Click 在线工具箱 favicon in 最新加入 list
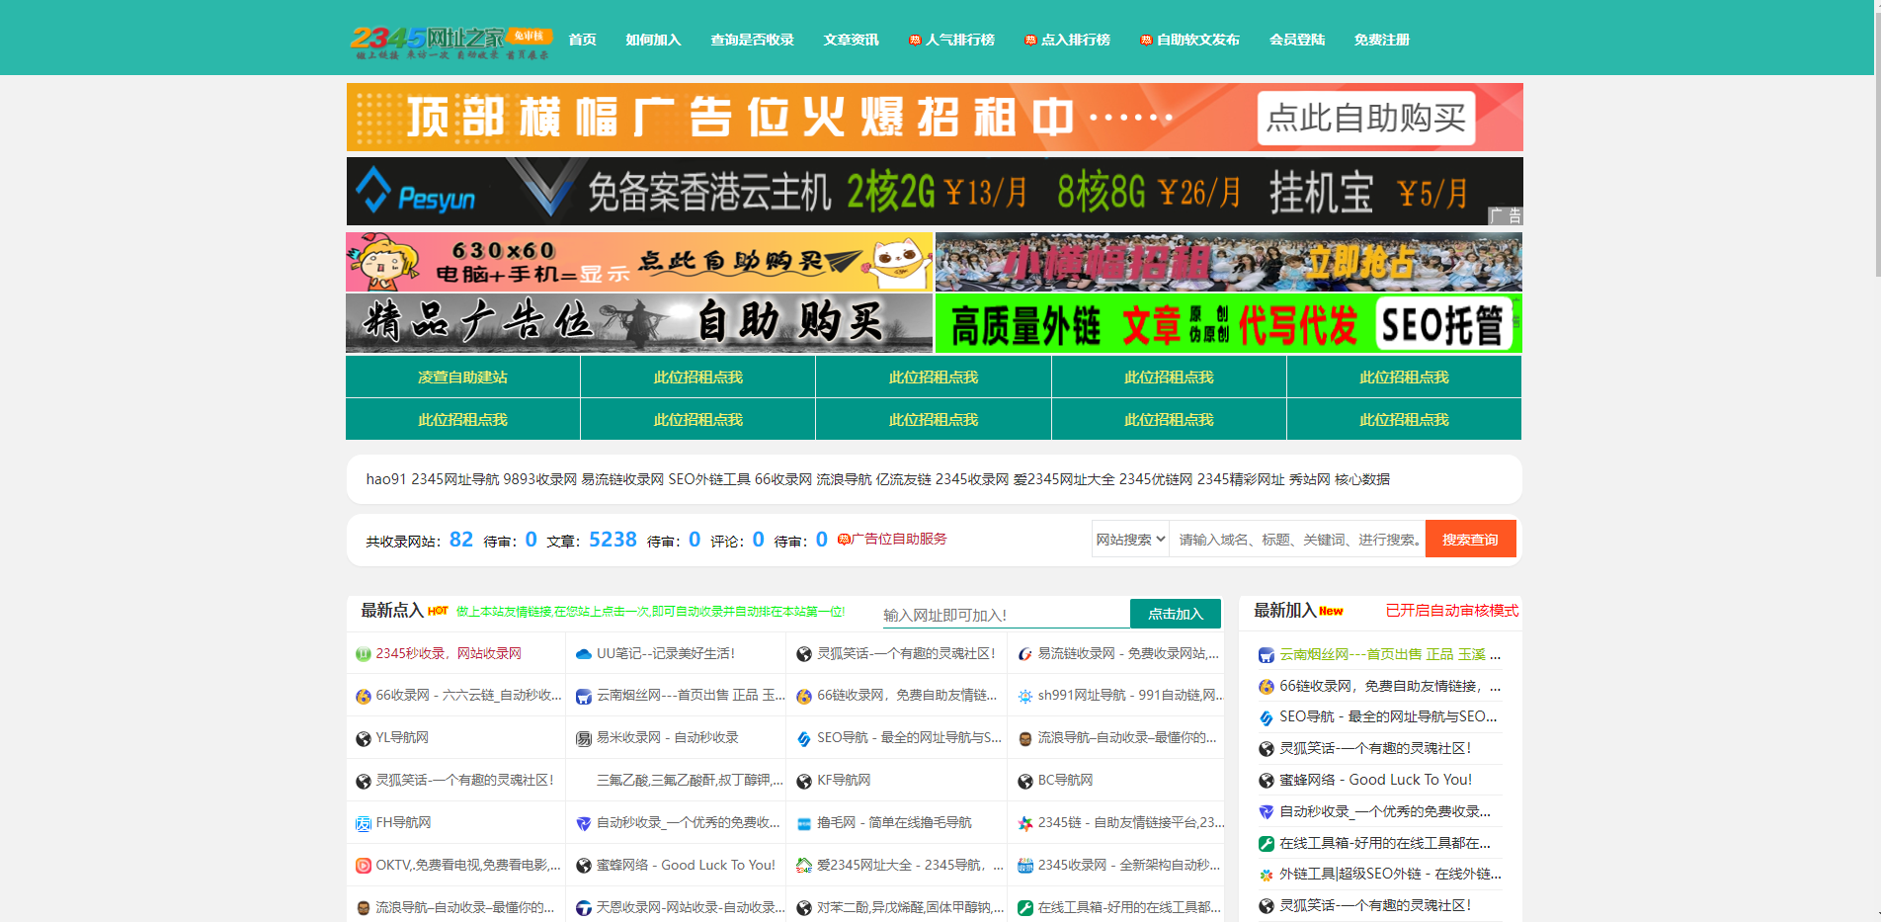The height and width of the screenshot is (922, 1881). pyautogui.click(x=1267, y=844)
